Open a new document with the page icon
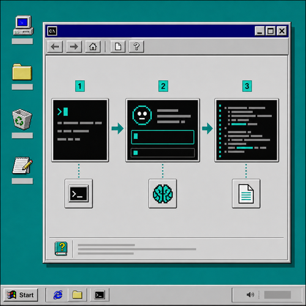306x306 pixels. (x=118, y=47)
